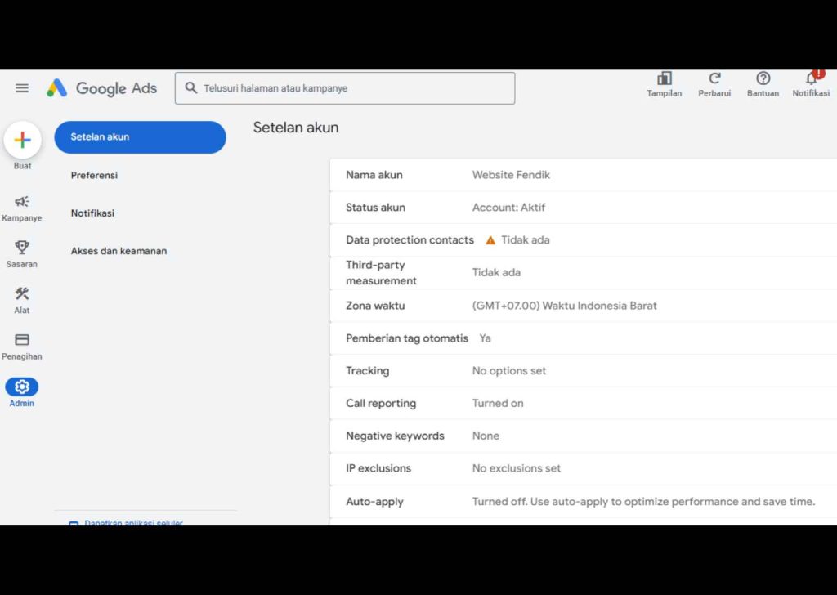Expand the Pemberian tag otomatis row

pos(583,338)
